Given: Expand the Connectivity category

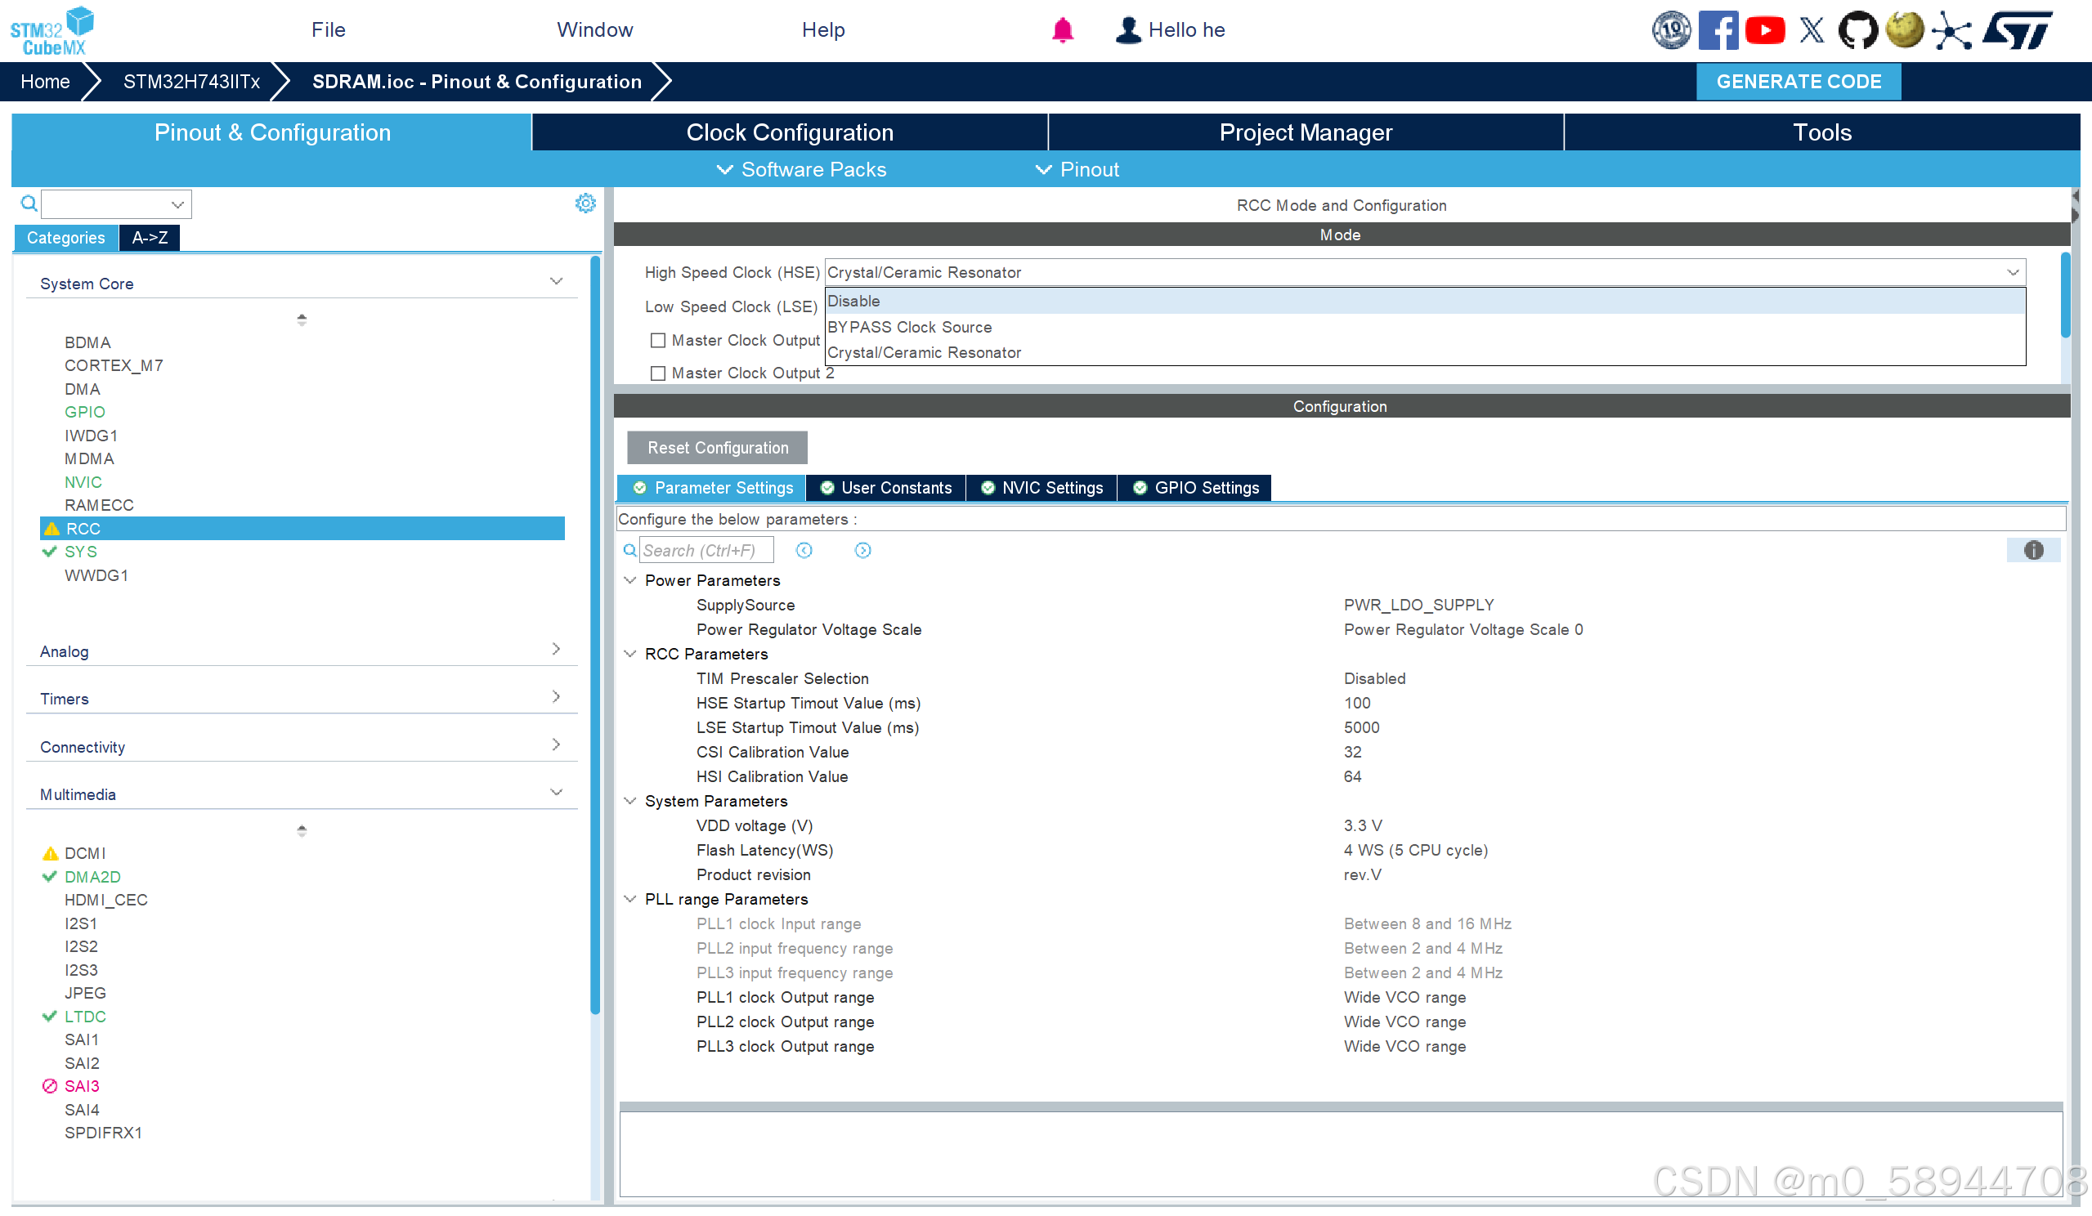Looking at the screenshot, I should [556, 745].
